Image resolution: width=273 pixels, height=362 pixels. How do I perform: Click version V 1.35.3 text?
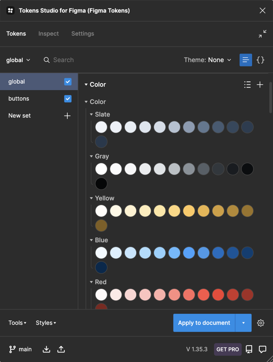point(197,349)
